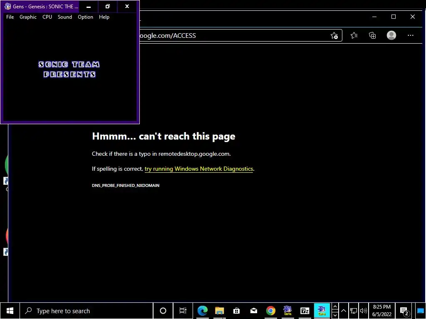Close the Edge browser window
The height and width of the screenshot is (319, 426).
click(x=413, y=17)
